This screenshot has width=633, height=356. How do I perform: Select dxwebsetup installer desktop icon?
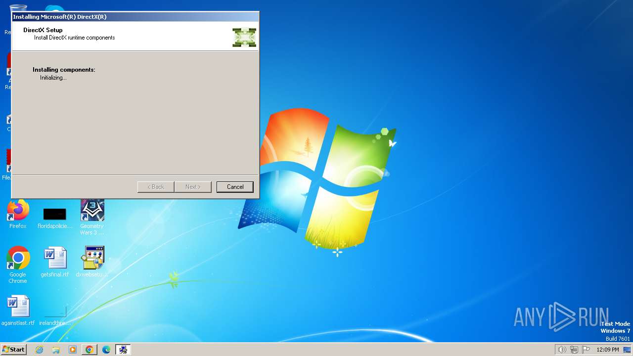(x=92, y=262)
